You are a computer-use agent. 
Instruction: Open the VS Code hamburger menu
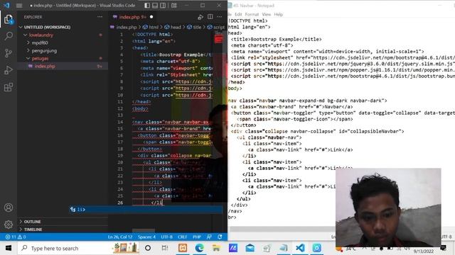pyautogui.click(x=19, y=6)
